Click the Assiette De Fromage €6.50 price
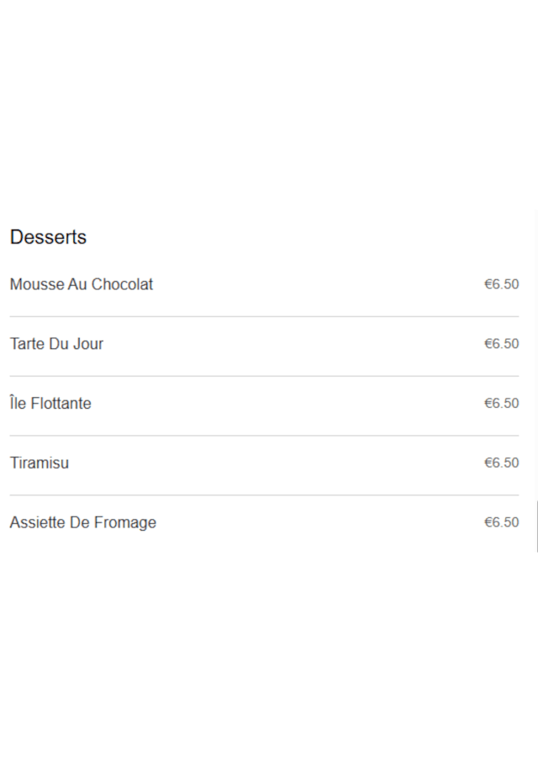538x762 pixels. coord(501,522)
